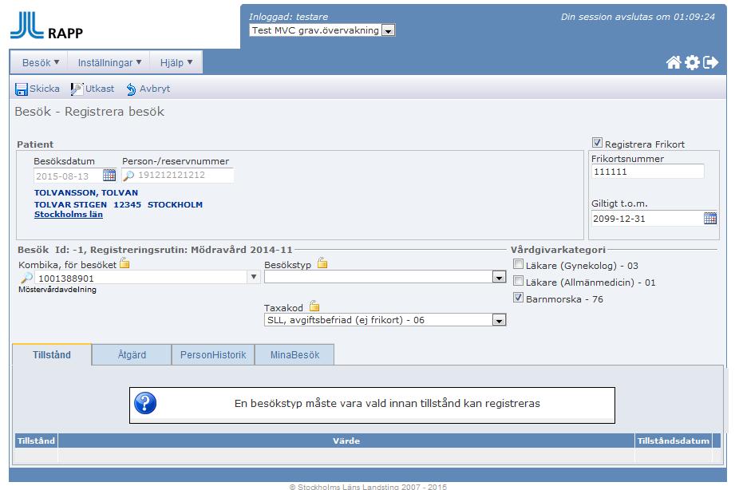Open the Test MVC grav.övervakning dropdown
Image resolution: width=735 pixels, height=490 pixels.
388,30
